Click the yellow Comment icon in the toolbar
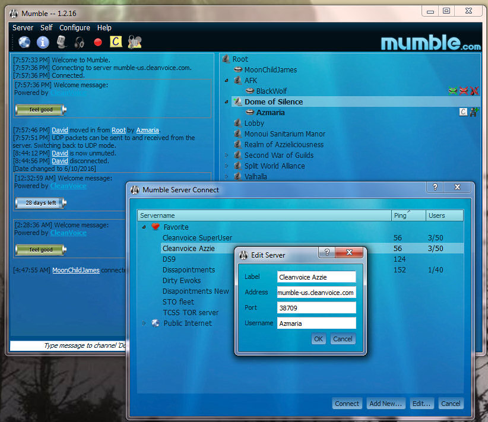The width and height of the screenshot is (488, 422). (x=116, y=42)
